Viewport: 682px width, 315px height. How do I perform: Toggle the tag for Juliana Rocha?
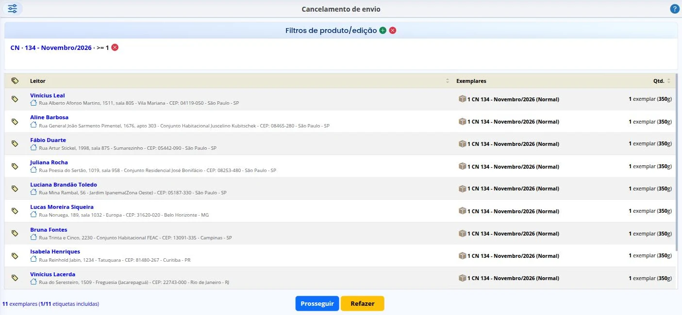(x=15, y=166)
